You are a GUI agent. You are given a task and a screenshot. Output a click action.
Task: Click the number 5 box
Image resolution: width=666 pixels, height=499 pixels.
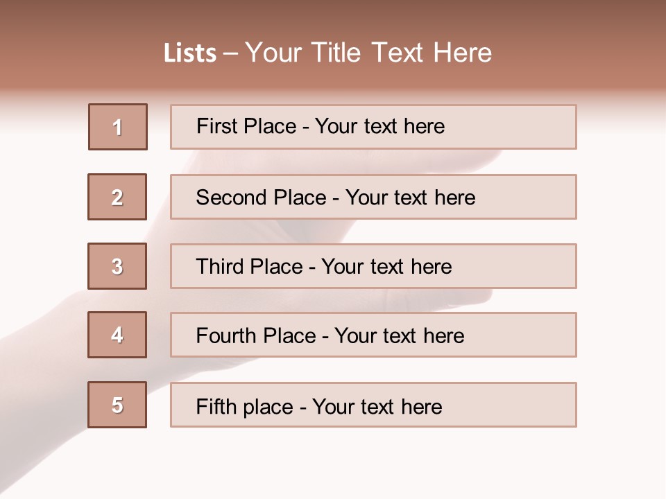tap(117, 405)
